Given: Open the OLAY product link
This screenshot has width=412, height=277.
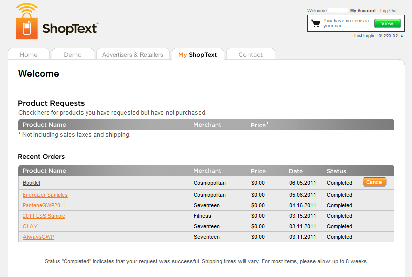Looking at the screenshot, I should (30, 226).
